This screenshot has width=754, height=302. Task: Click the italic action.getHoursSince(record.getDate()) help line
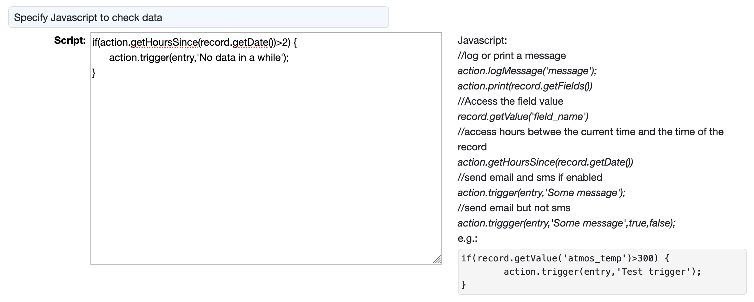pos(545,162)
